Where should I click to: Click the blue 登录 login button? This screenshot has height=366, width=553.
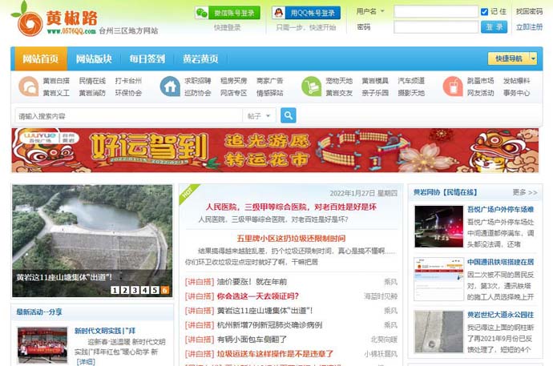494,26
